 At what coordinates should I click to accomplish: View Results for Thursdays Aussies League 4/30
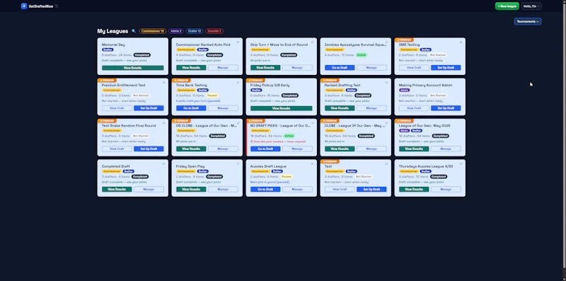coord(414,189)
